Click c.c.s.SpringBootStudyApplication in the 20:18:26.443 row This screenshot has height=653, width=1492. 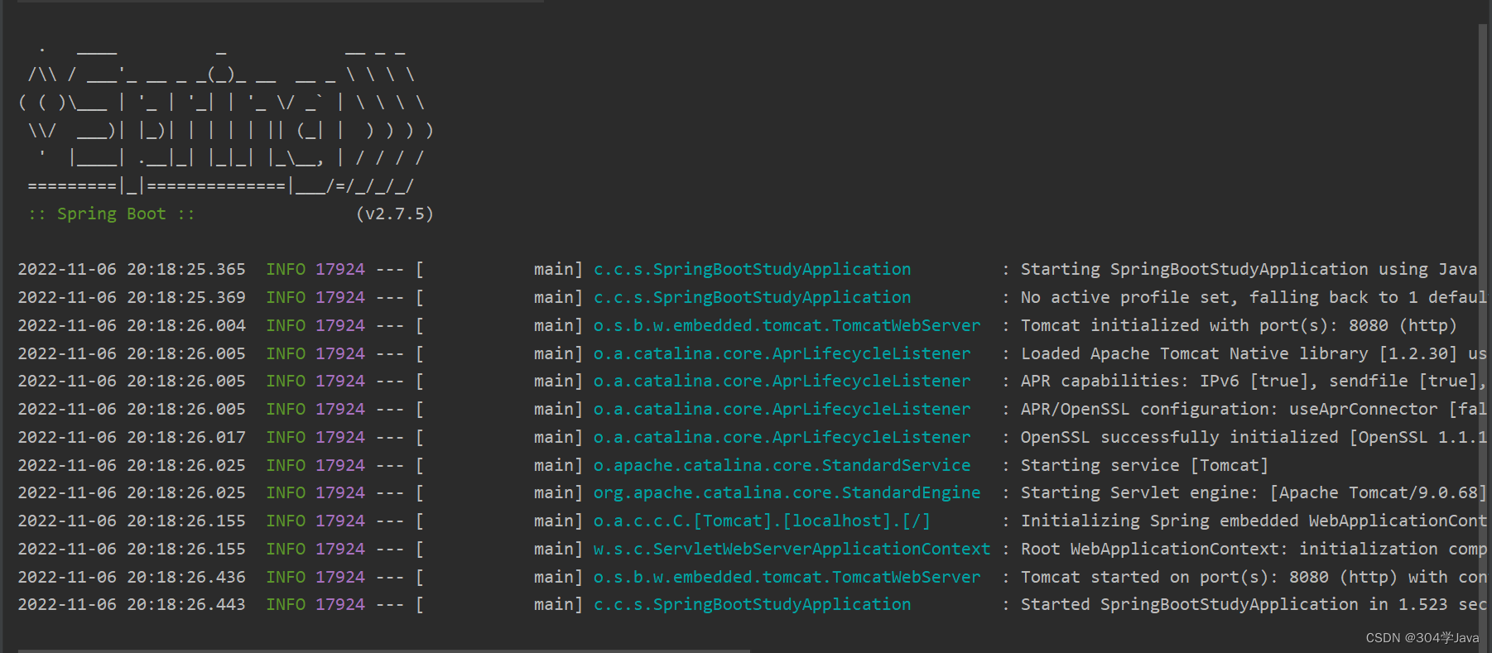point(752,604)
